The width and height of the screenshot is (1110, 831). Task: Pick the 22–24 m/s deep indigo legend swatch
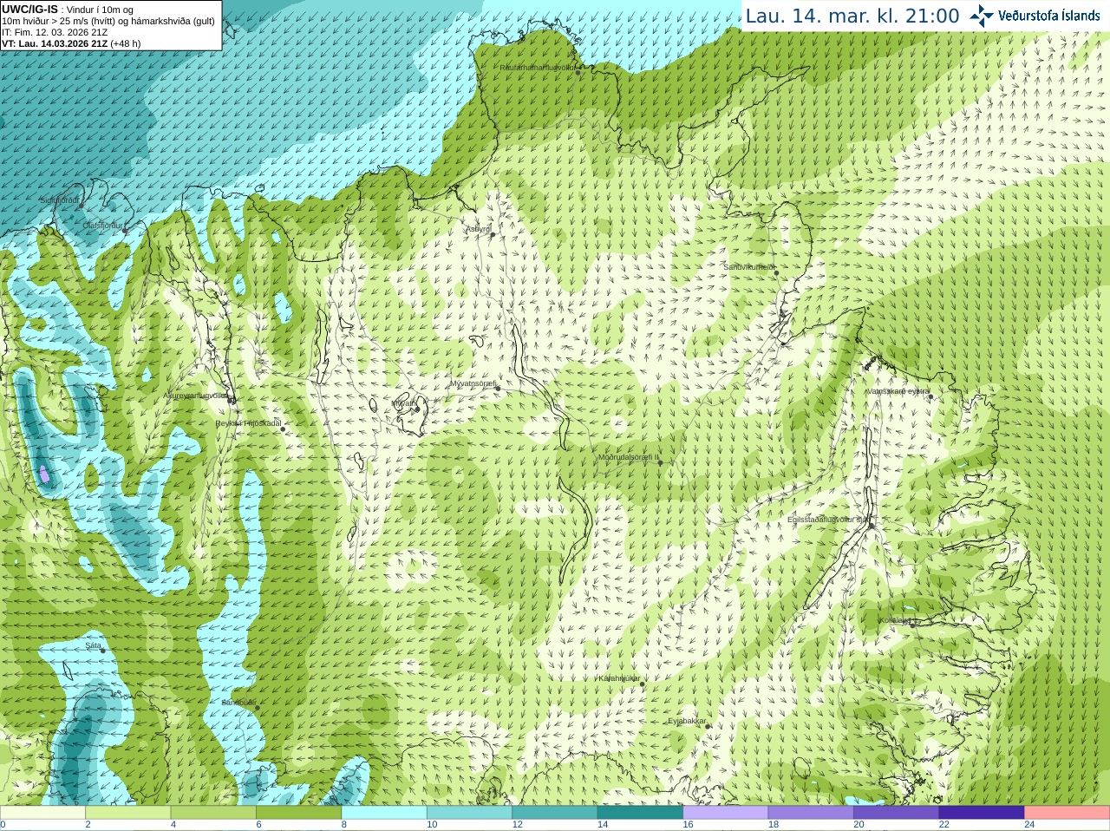(x=982, y=813)
